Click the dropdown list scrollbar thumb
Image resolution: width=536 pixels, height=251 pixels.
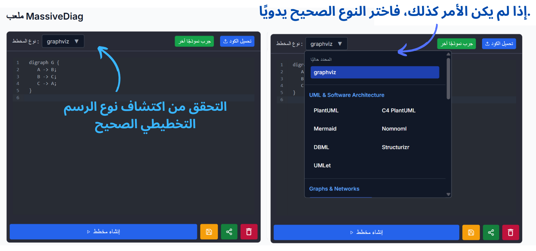[x=448, y=79]
